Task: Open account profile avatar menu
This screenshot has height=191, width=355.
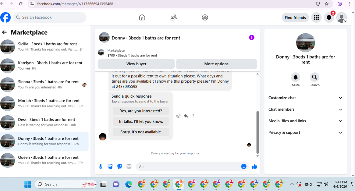Action: (341, 18)
